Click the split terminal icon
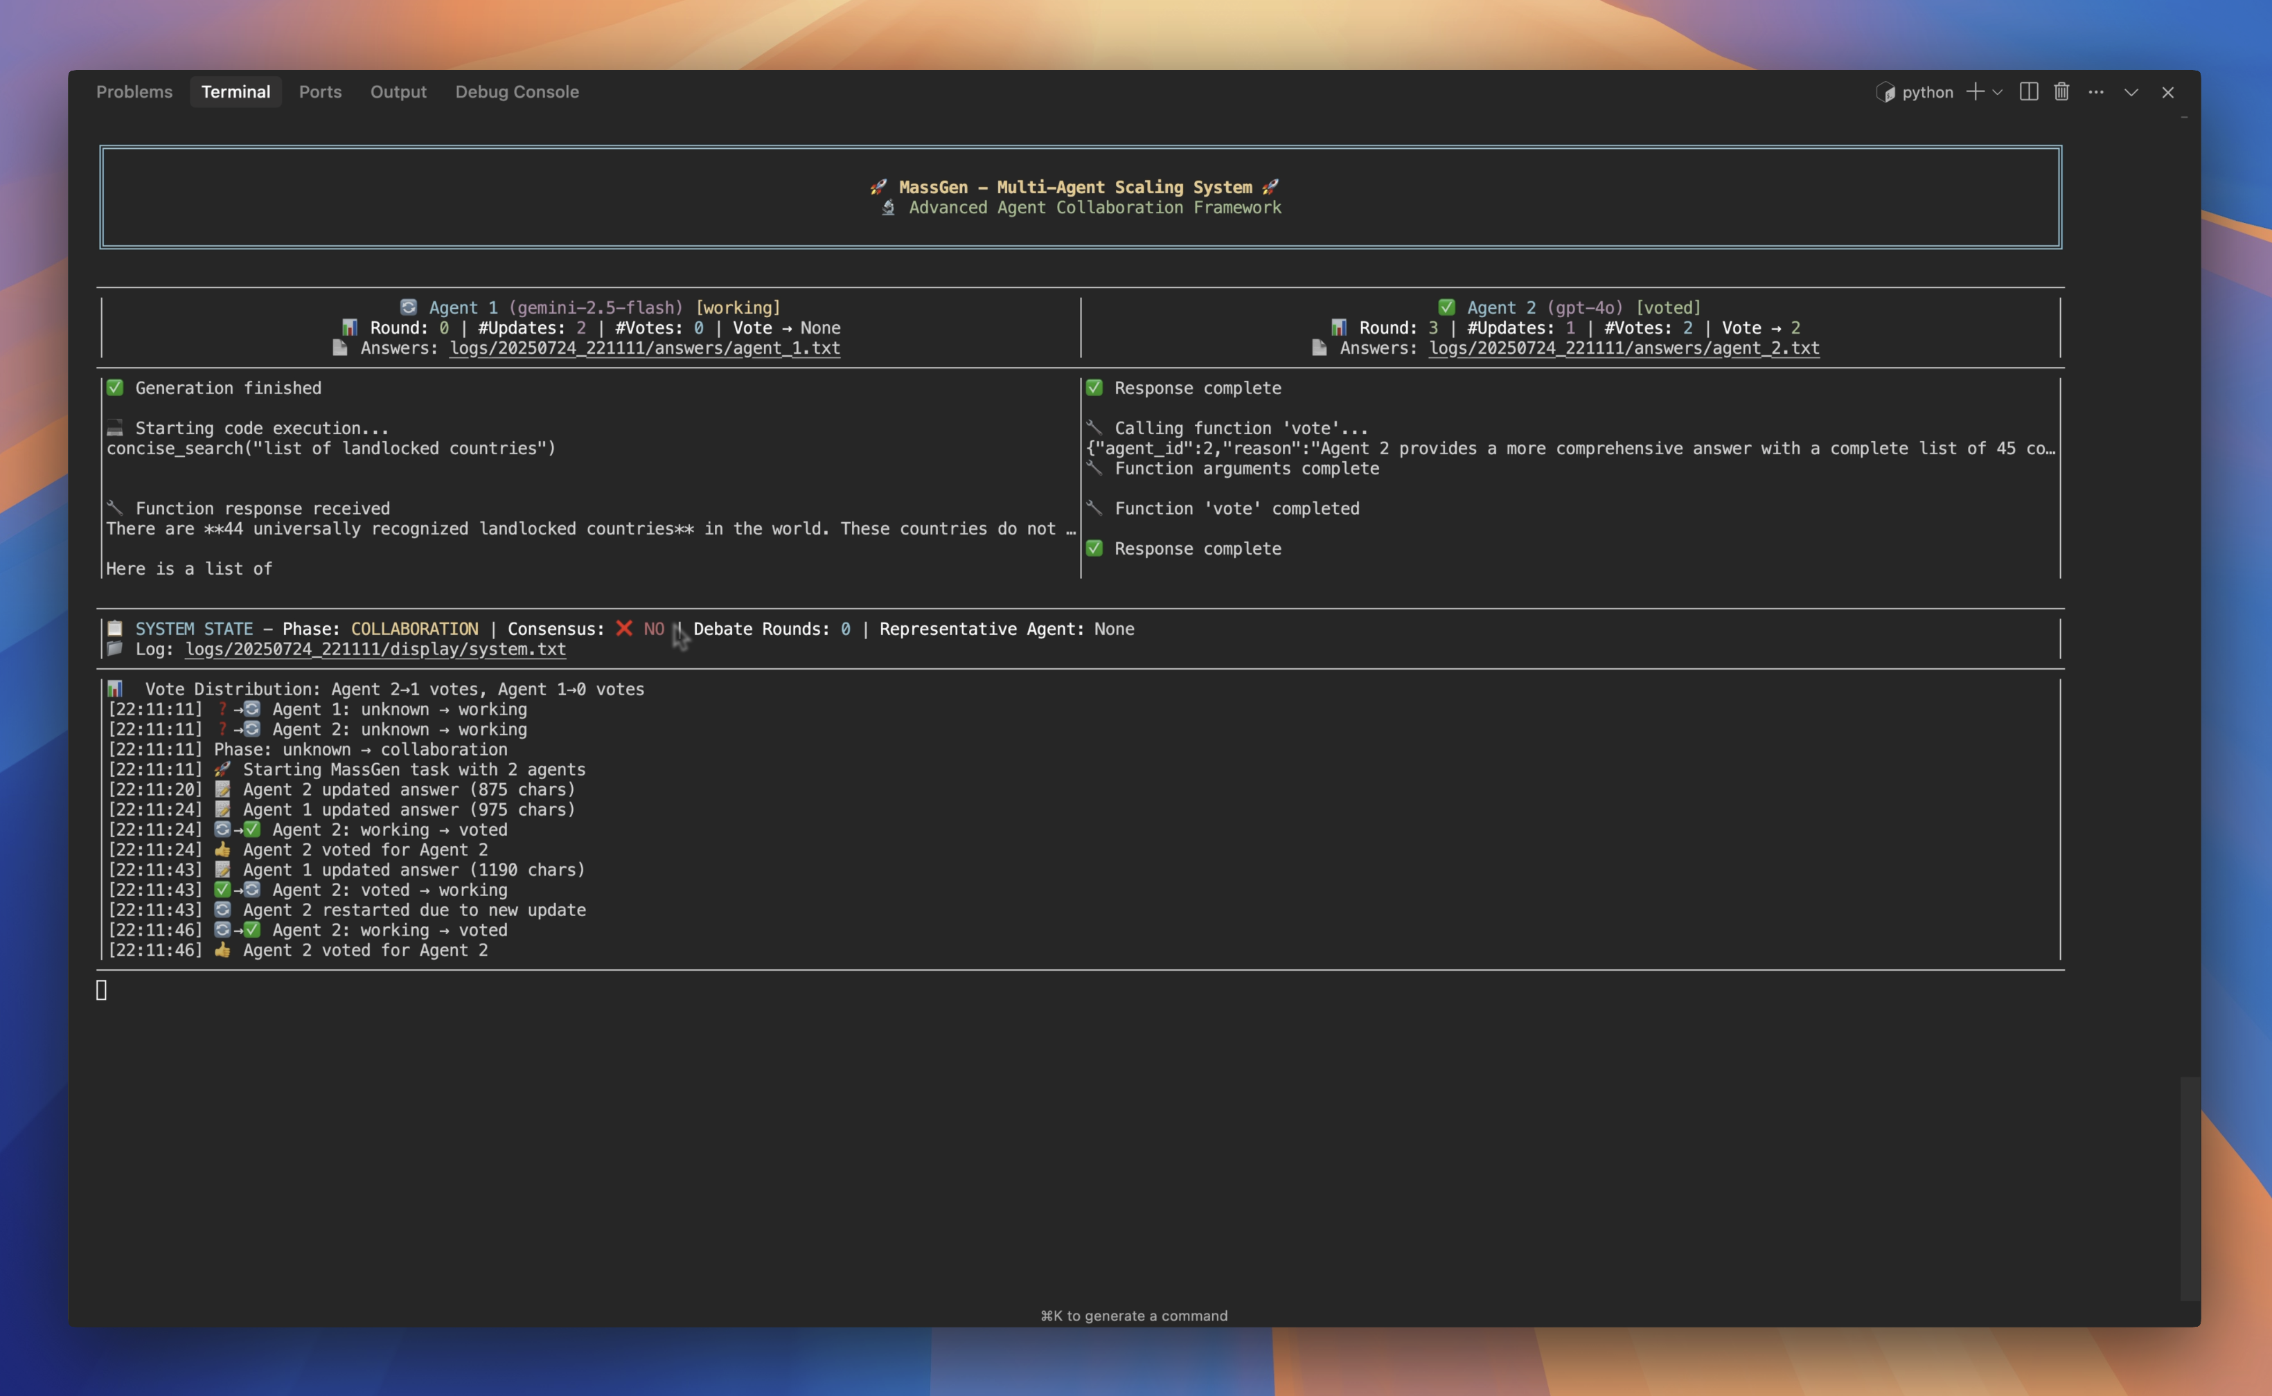The image size is (2272, 1396). tap(2028, 91)
